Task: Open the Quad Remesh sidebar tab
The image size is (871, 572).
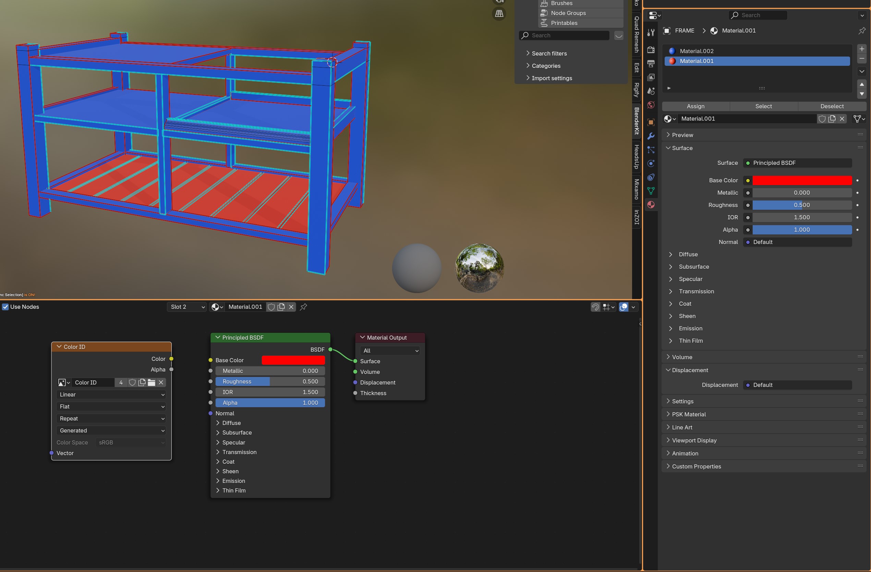Action: click(x=637, y=34)
